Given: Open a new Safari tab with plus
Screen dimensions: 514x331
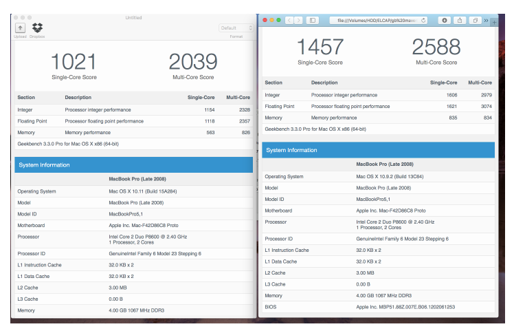Looking at the screenshot, I should (494, 22).
